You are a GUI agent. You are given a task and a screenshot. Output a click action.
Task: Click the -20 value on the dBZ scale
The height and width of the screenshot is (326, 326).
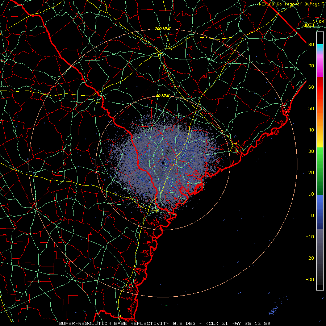tap(310, 258)
